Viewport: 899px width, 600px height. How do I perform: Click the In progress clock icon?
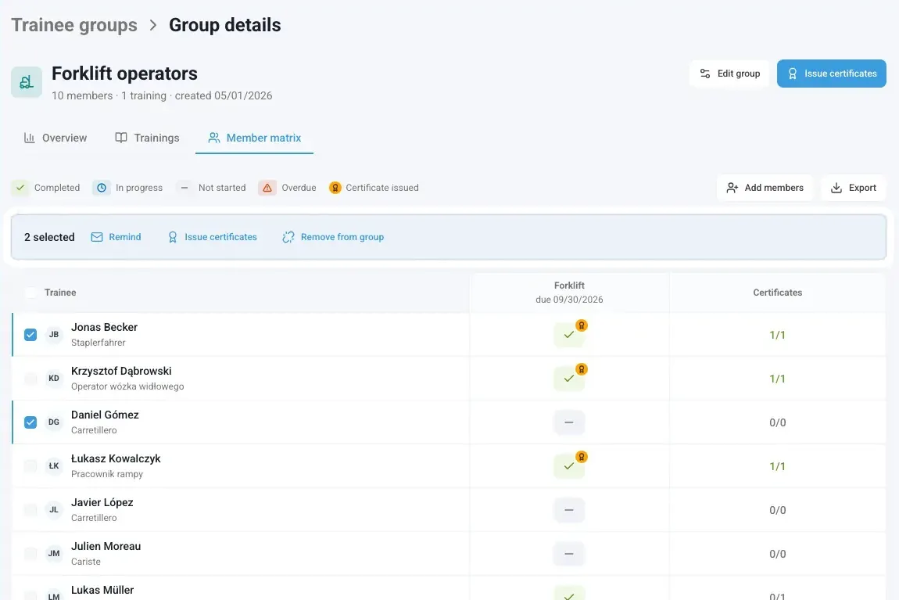[102, 188]
